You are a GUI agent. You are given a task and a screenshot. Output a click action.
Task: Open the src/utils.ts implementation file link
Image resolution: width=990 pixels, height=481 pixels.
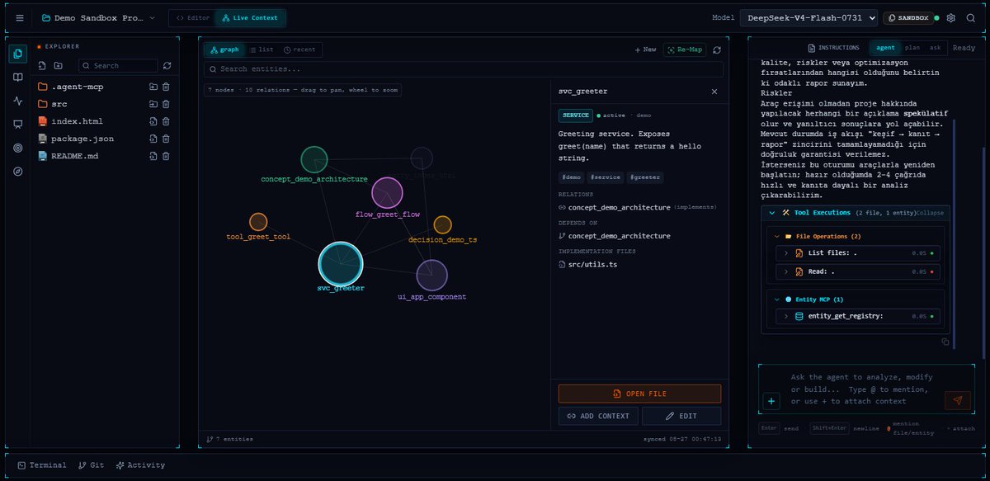pyautogui.click(x=587, y=264)
